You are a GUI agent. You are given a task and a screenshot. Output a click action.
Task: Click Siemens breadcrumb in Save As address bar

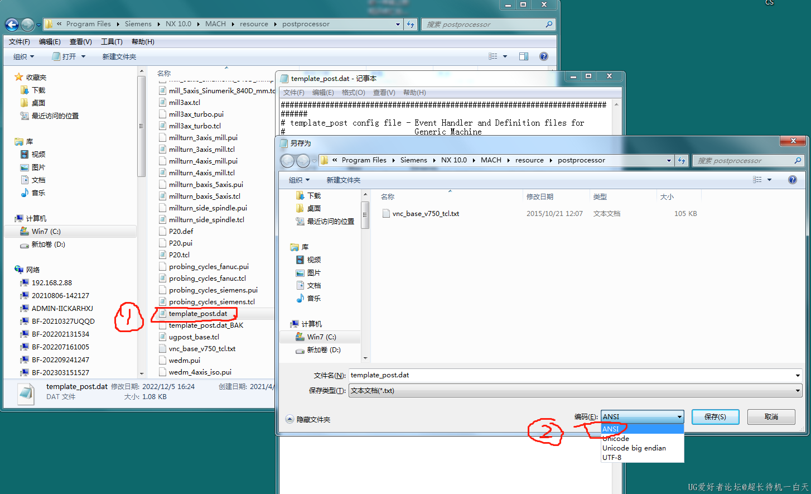413,160
